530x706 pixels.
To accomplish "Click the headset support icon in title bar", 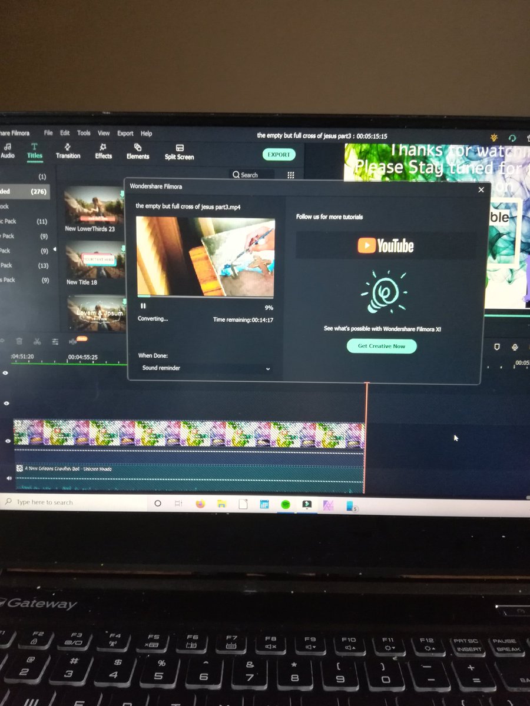I will [511, 138].
